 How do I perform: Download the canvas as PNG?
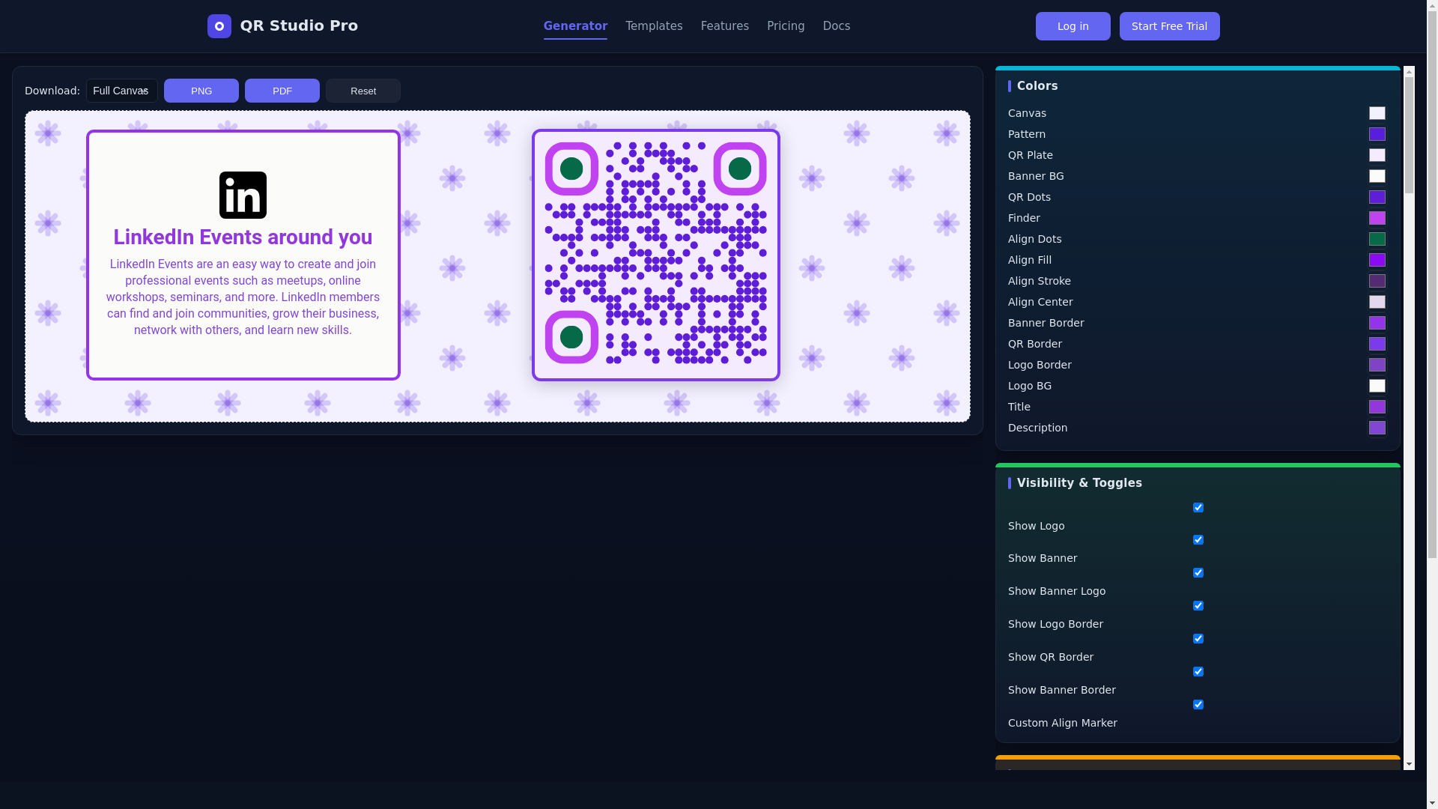tap(201, 91)
